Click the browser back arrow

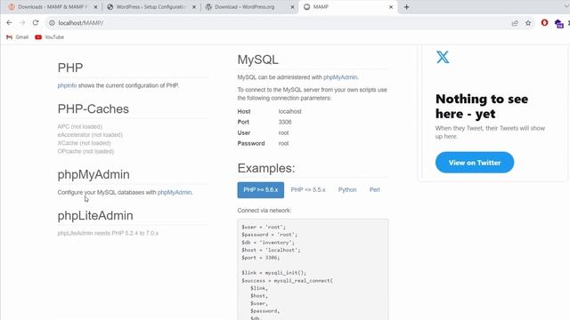tap(9, 23)
